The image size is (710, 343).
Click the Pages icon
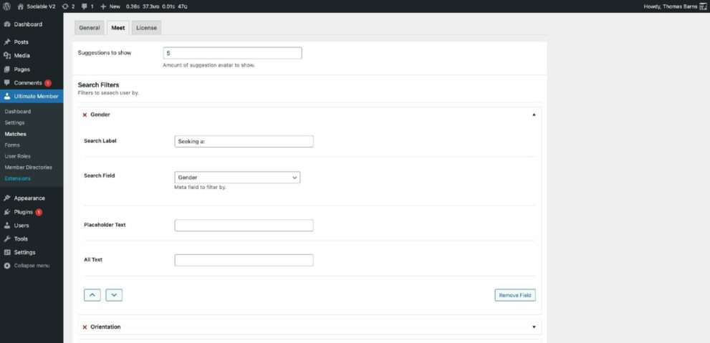tap(6, 69)
